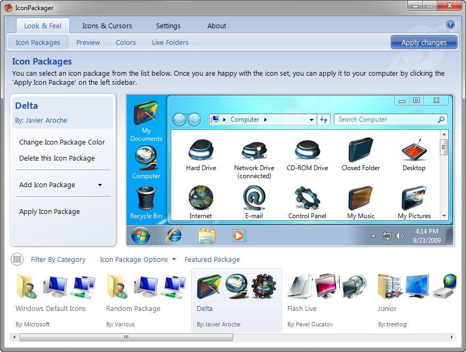Click the Internet globe icon in preview
Image resolution: width=466 pixels, height=352 pixels.
point(200,198)
